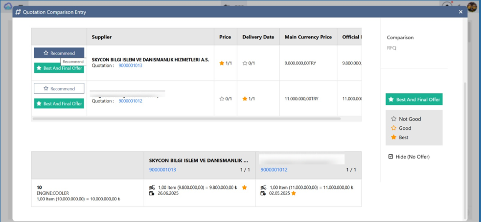Open 9000001012 link in item comparison header
Viewport: 481px width, 222px height.
(274, 170)
